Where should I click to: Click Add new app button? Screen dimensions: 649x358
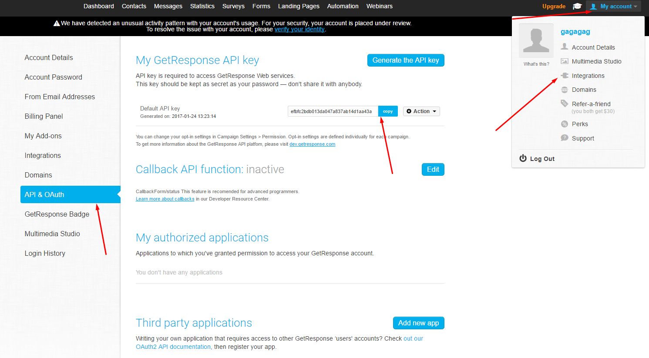[419, 323]
